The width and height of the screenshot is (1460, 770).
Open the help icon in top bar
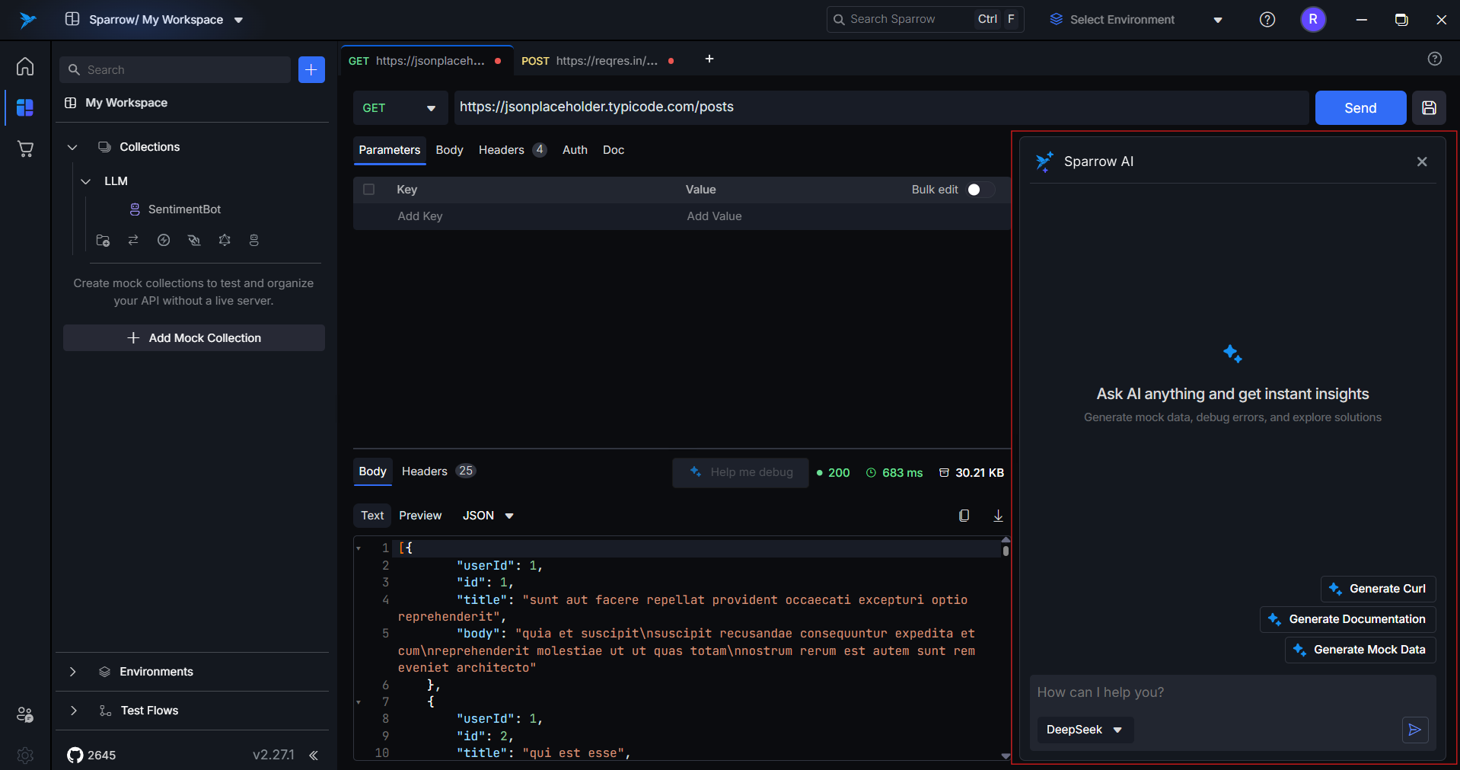[1267, 20]
